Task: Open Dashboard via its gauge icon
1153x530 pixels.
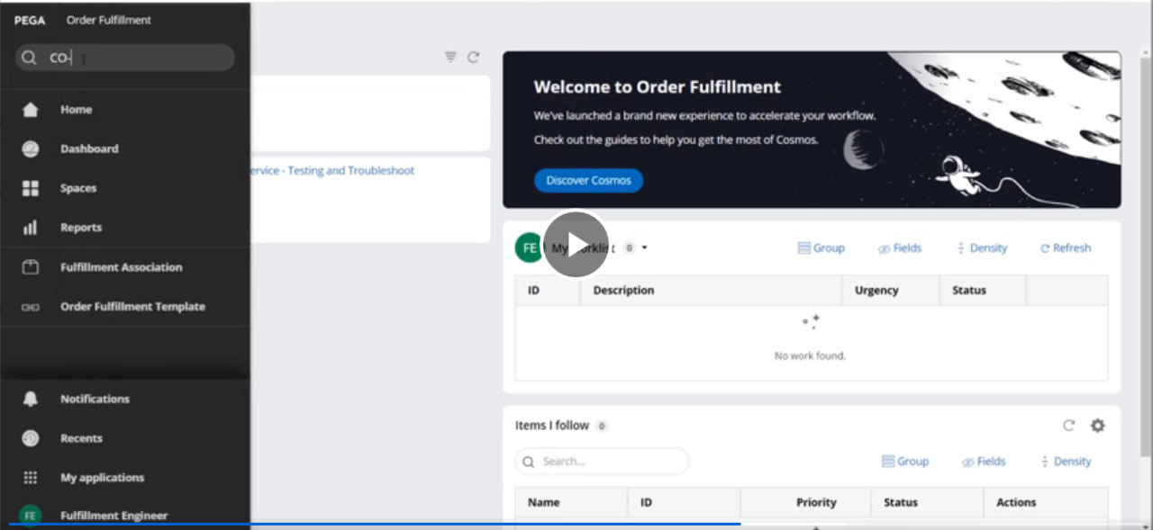Action: [31, 149]
